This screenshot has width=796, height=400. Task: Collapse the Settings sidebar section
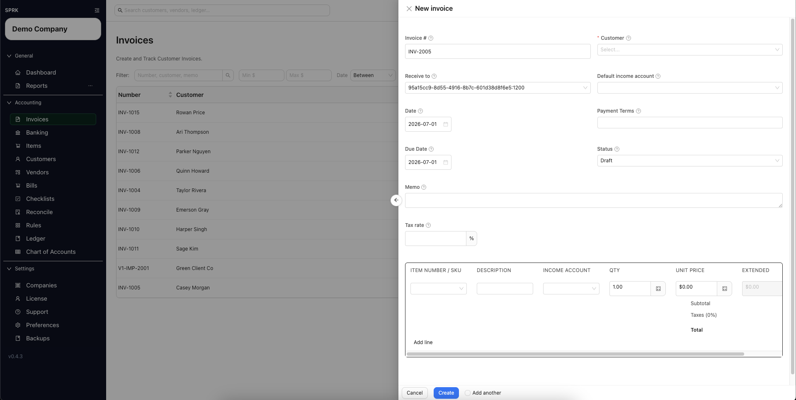[x=9, y=269]
